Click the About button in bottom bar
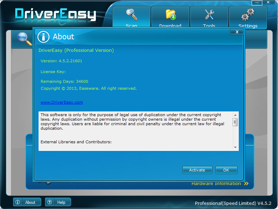 pyautogui.click(x=27, y=202)
